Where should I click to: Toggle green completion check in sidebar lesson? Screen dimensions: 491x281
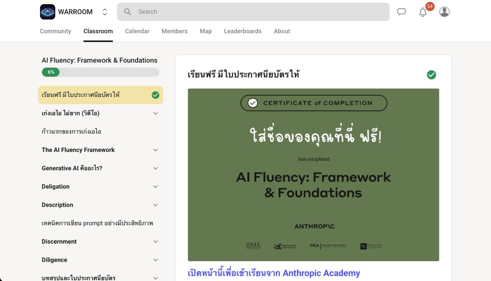click(x=155, y=95)
